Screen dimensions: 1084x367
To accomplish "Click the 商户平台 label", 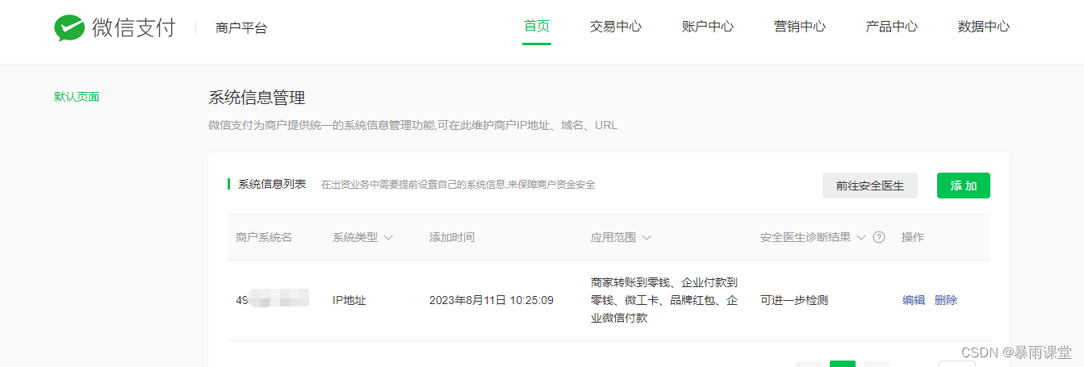I will [x=241, y=28].
